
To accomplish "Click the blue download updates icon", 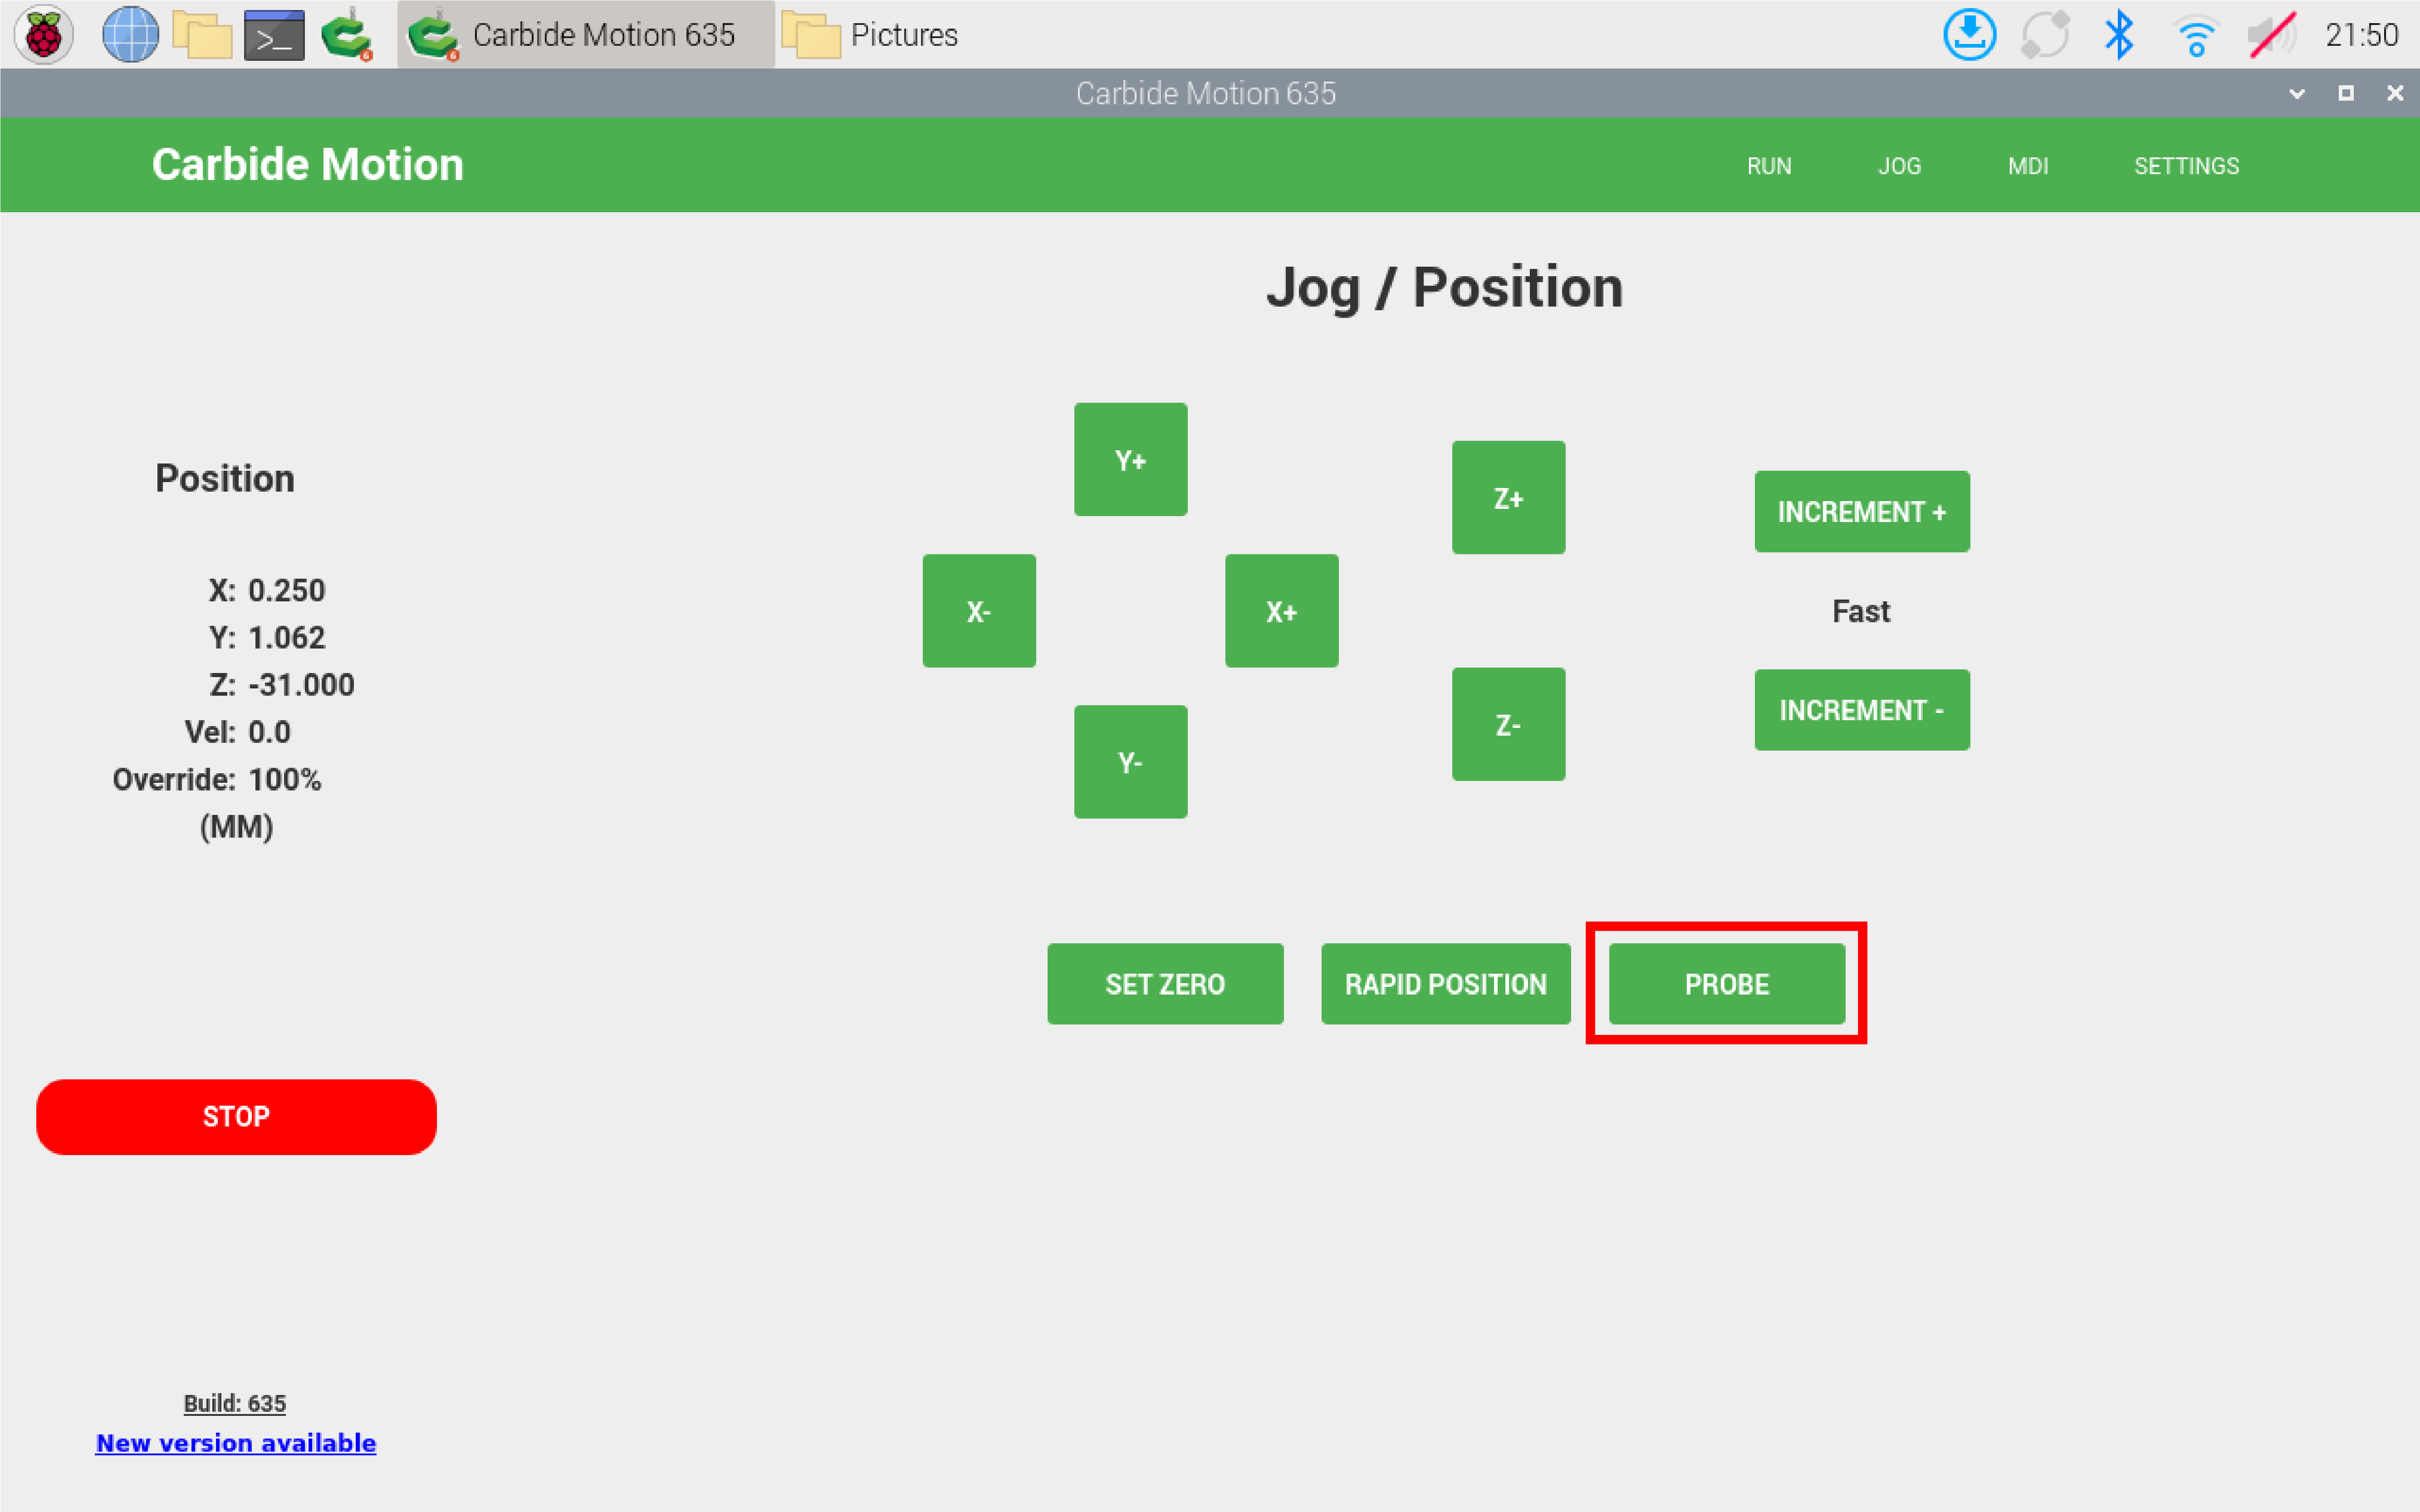I will [x=1969, y=35].
